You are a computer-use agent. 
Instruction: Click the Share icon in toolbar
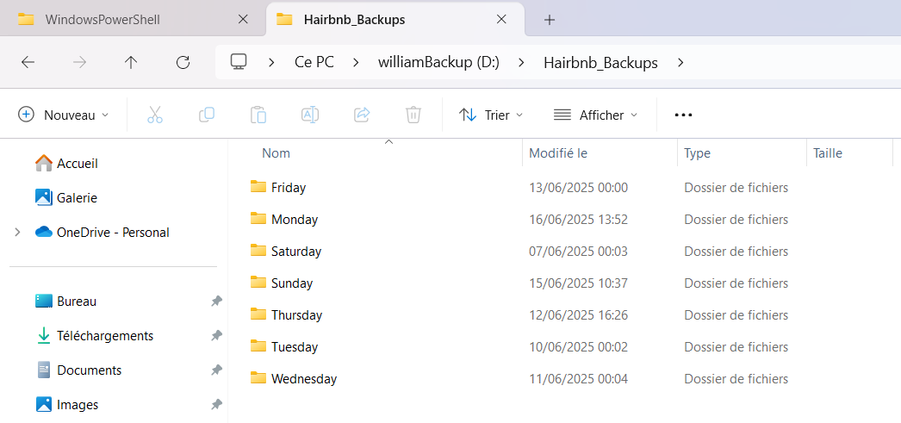point(362,115)
